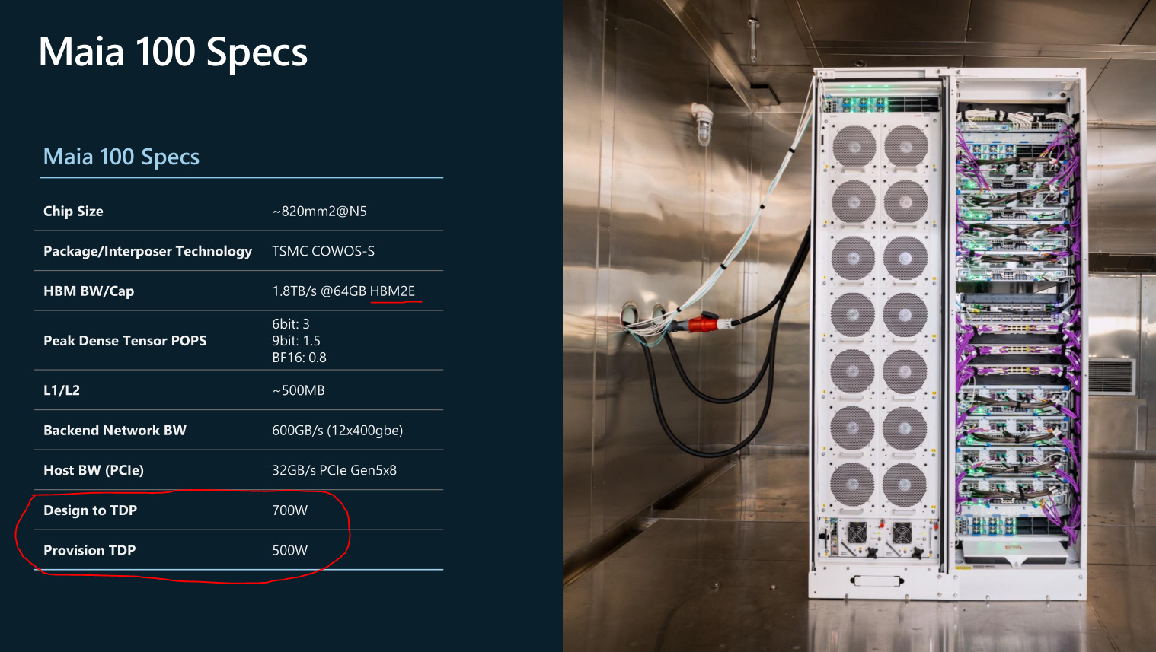The image size is (1156, 652).
Task: Select the 'BF16: 0.8' line
Action: [x=299, y=358]
